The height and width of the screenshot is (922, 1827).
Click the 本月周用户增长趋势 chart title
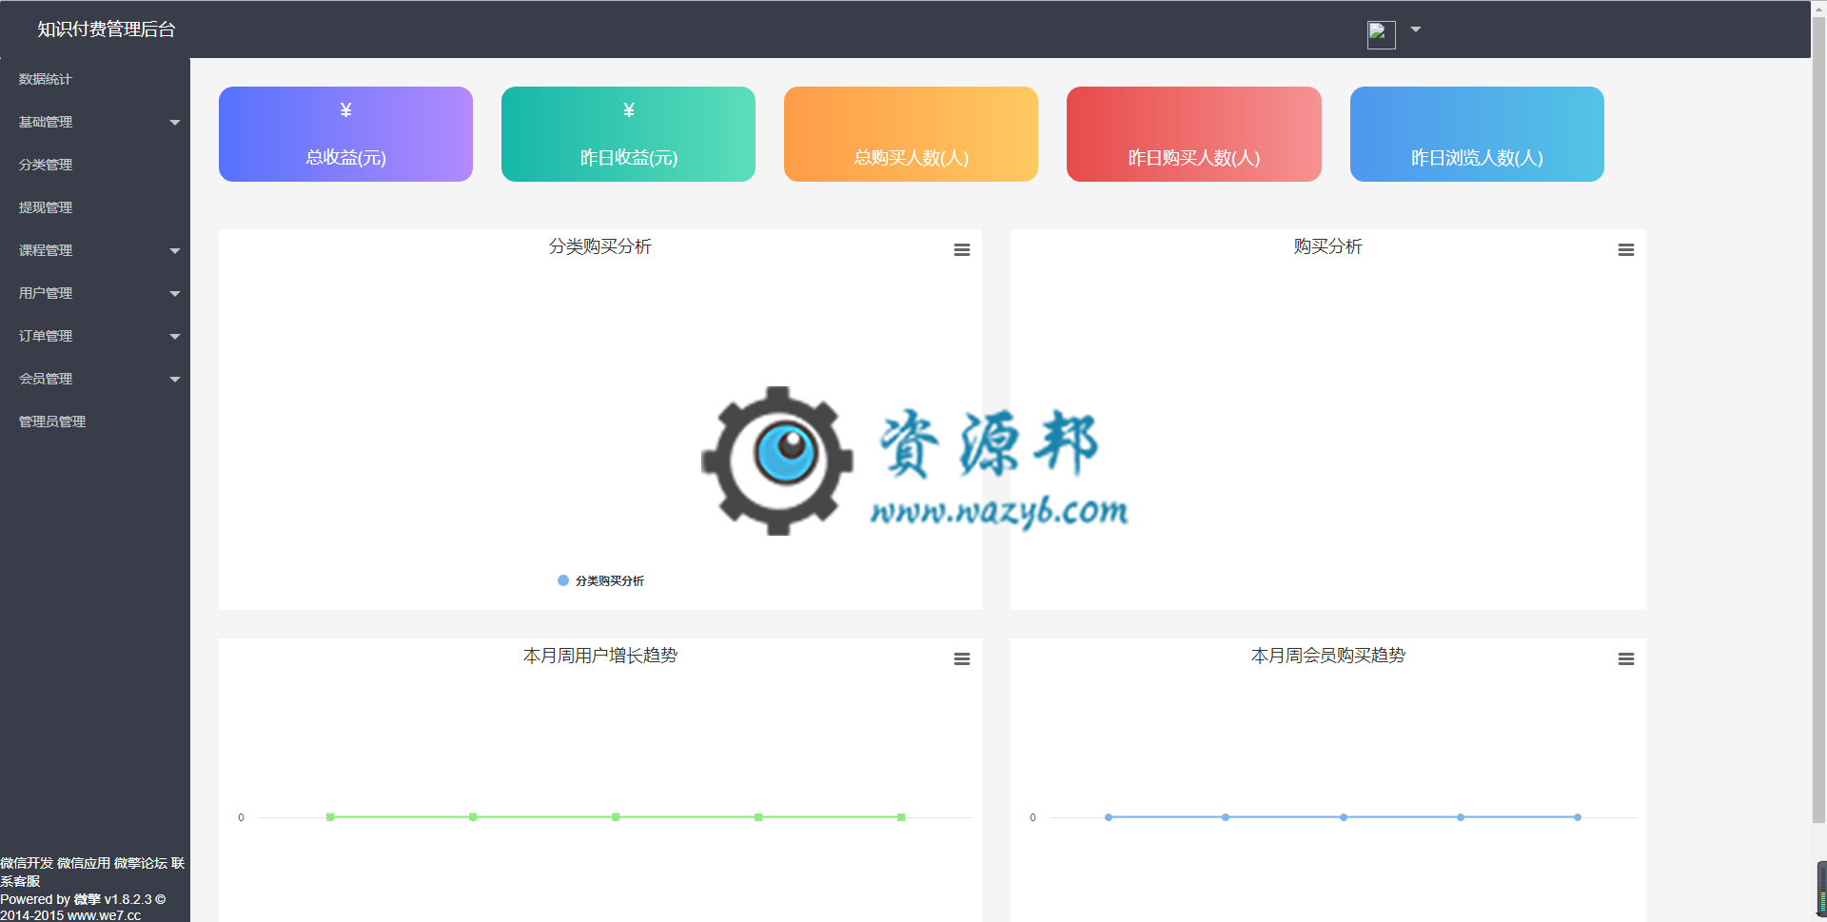coord(600,656)
